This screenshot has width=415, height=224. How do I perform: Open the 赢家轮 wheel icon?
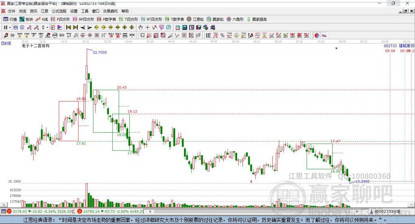(209, 19)
